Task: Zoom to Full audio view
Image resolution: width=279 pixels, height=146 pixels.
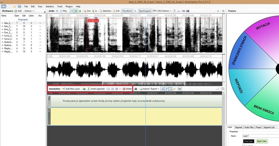Action: click(x=116, y=11)
